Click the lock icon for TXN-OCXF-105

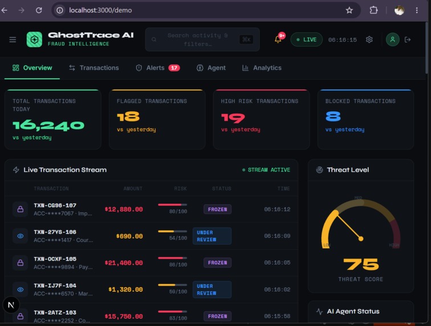click(x=21, y=263)
